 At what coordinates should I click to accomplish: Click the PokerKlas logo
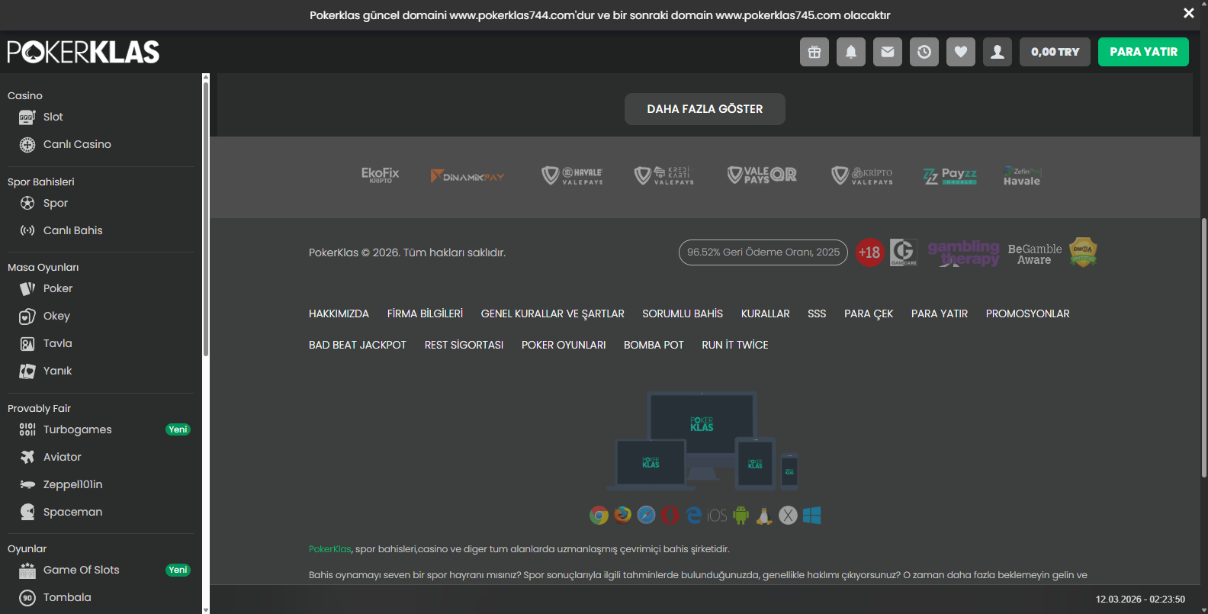coord(83,52)
